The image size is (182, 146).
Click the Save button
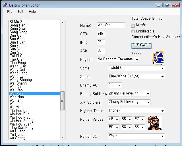tap(141, 46)
